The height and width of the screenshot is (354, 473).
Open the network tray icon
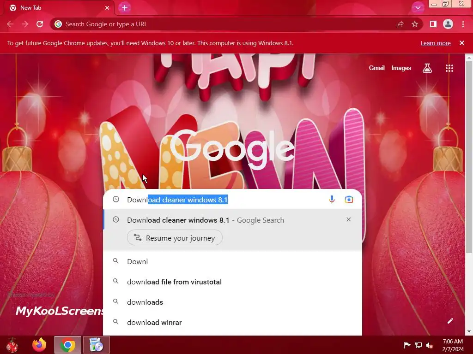click(x=418, y=345)
